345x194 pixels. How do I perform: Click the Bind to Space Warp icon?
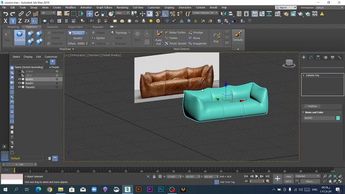click(x=36, y=14)
